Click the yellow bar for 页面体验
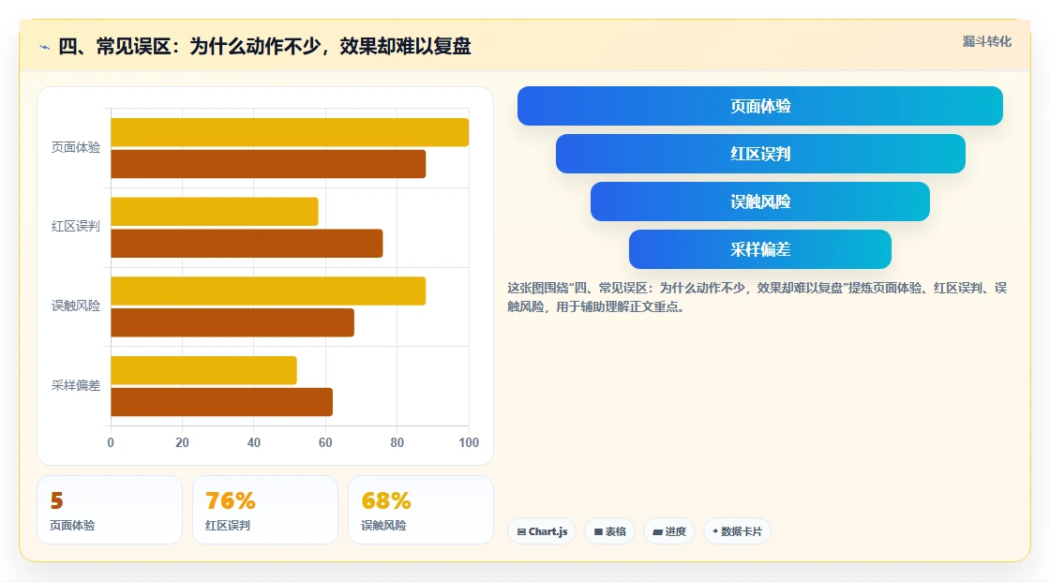The width and height of the screenshot is (1050, 582). [x=290, y=132]
